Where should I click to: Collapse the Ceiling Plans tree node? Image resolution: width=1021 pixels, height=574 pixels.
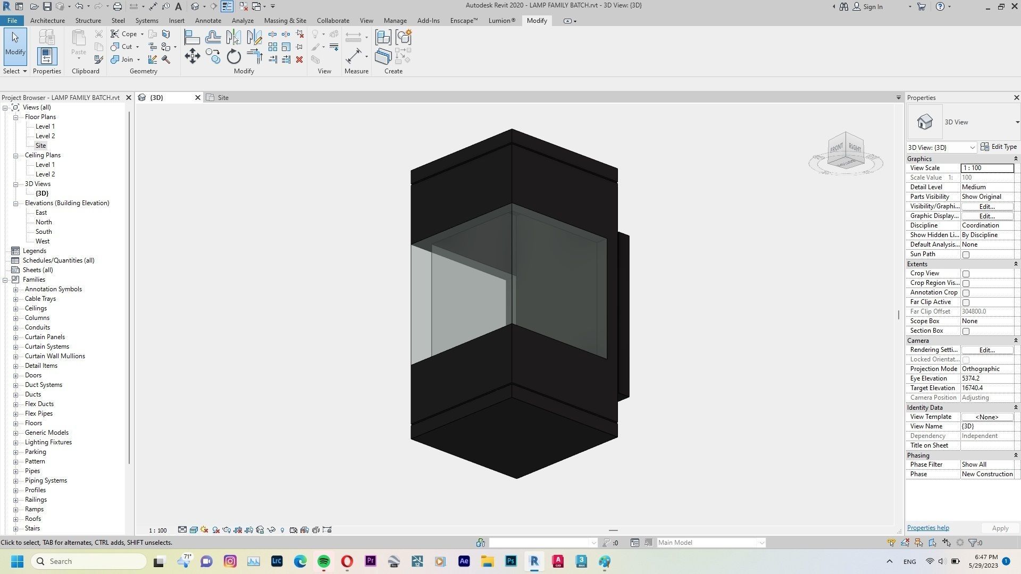point(16,155)
